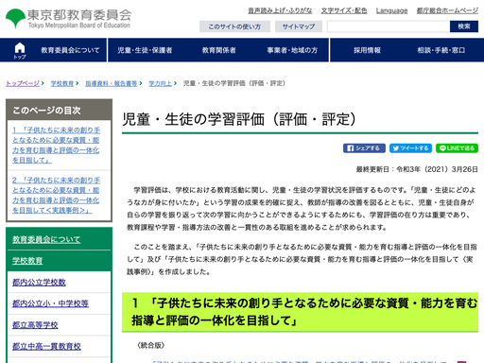Open sidebar 学校教育 heading link

27,261
